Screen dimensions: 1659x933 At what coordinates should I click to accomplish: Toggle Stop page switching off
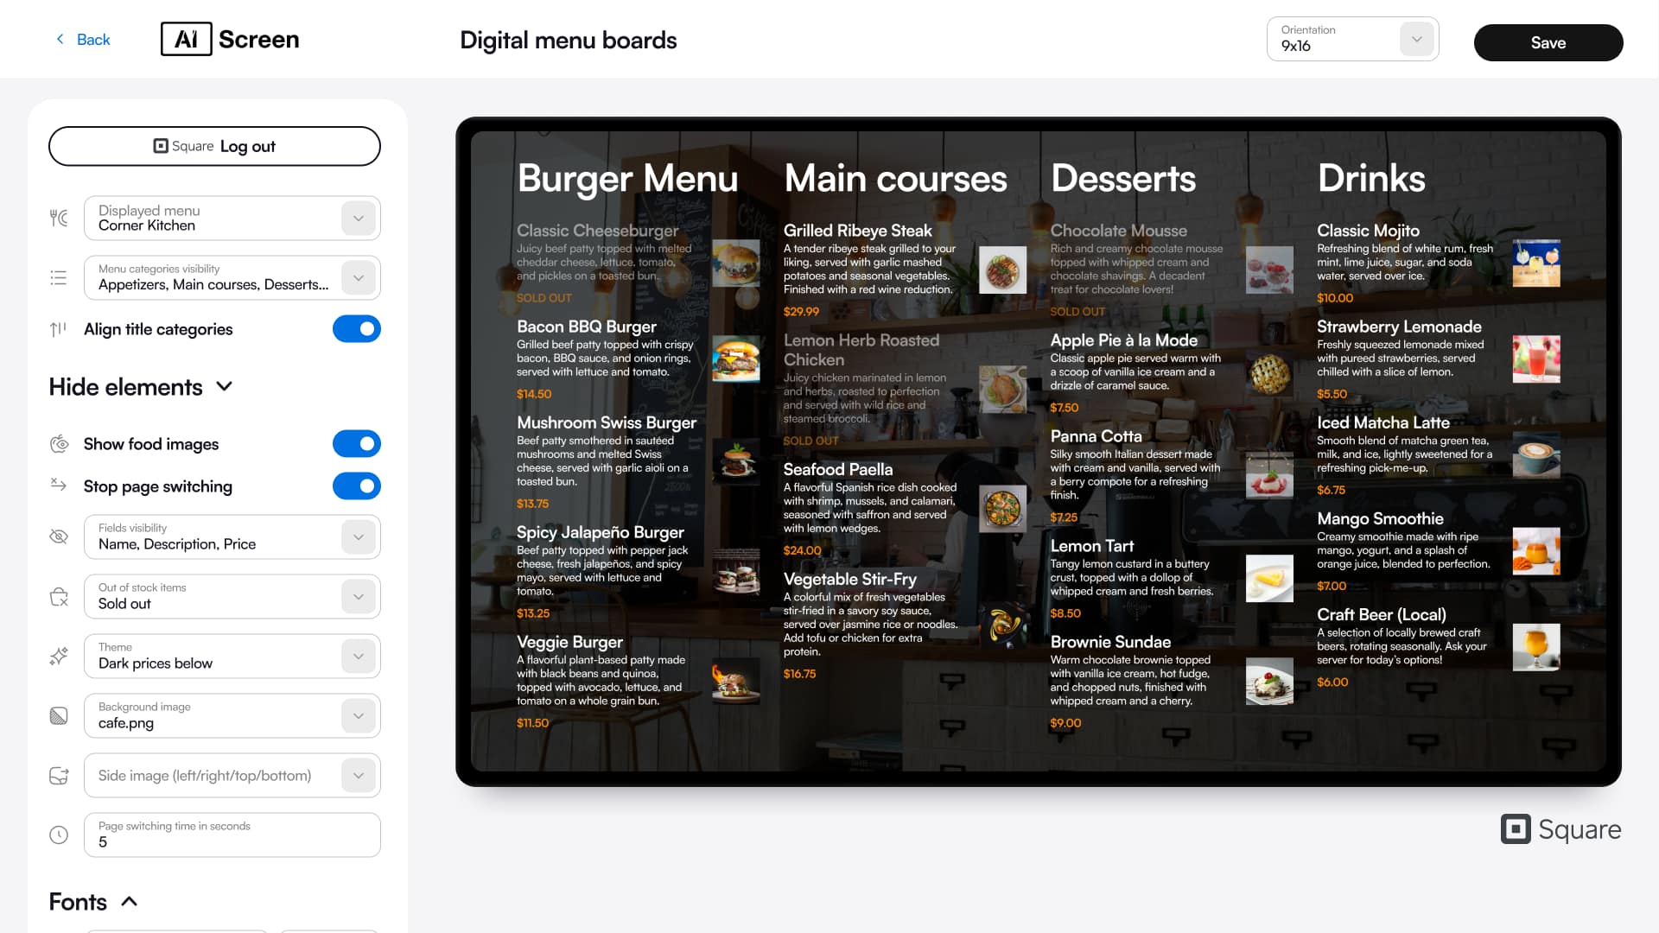[356, 486]
